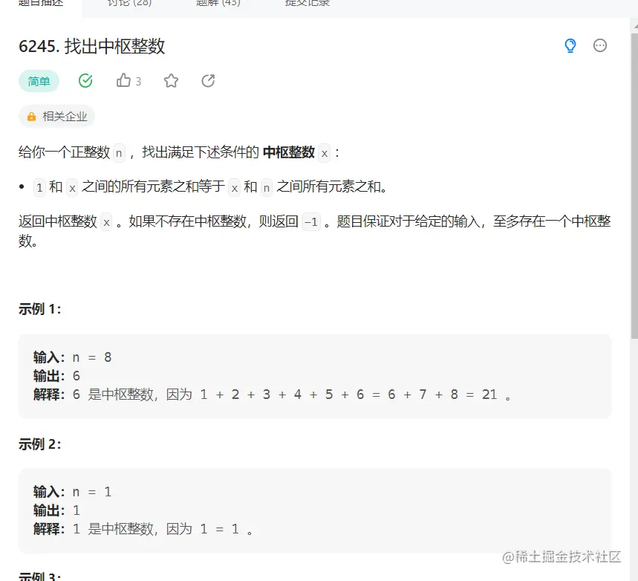This screenshot has width=638, height=581.
Task: Favorite the problem with star icon
Action: point(171,81)
